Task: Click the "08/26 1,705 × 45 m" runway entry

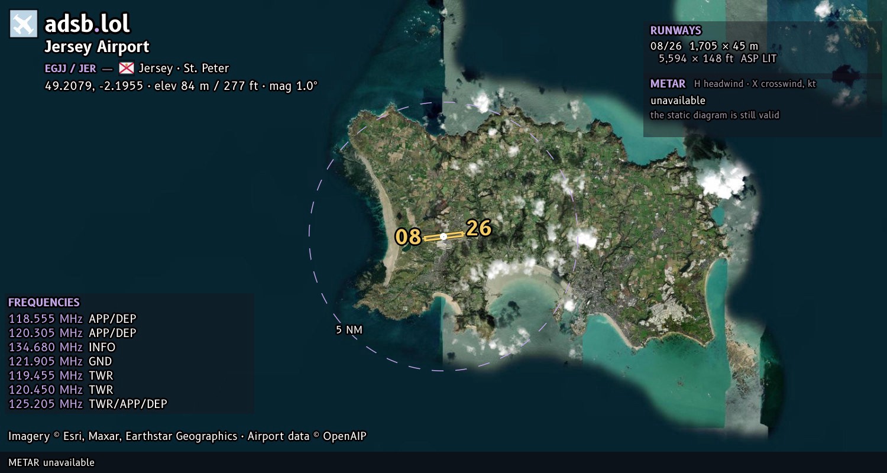Action: tap(704, 46)
